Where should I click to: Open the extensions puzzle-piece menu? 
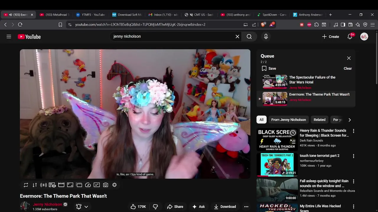tap(317, 25)
